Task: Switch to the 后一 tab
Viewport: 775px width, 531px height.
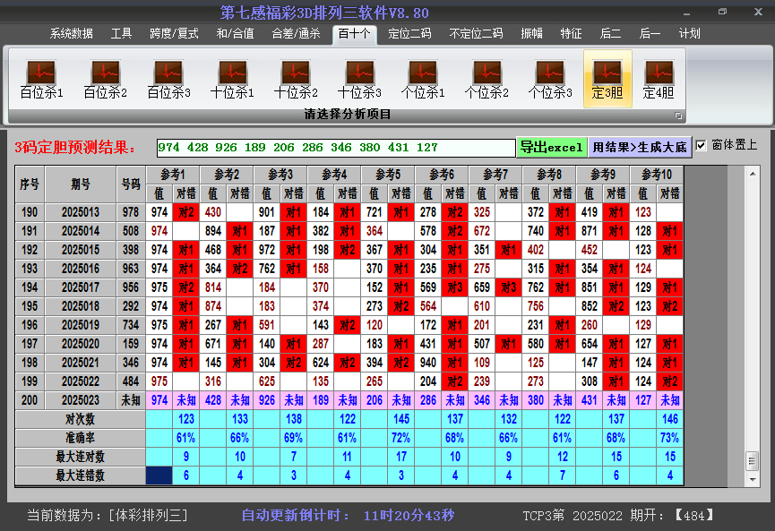Action: (x=650, y=34)
